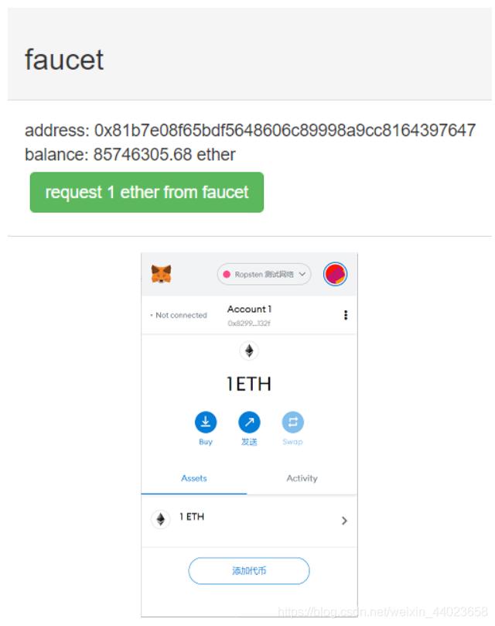Click the MetaMask fox logo

point(162,274)
